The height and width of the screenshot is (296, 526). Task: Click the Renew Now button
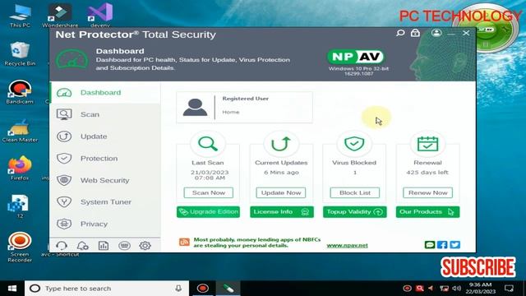427,192
